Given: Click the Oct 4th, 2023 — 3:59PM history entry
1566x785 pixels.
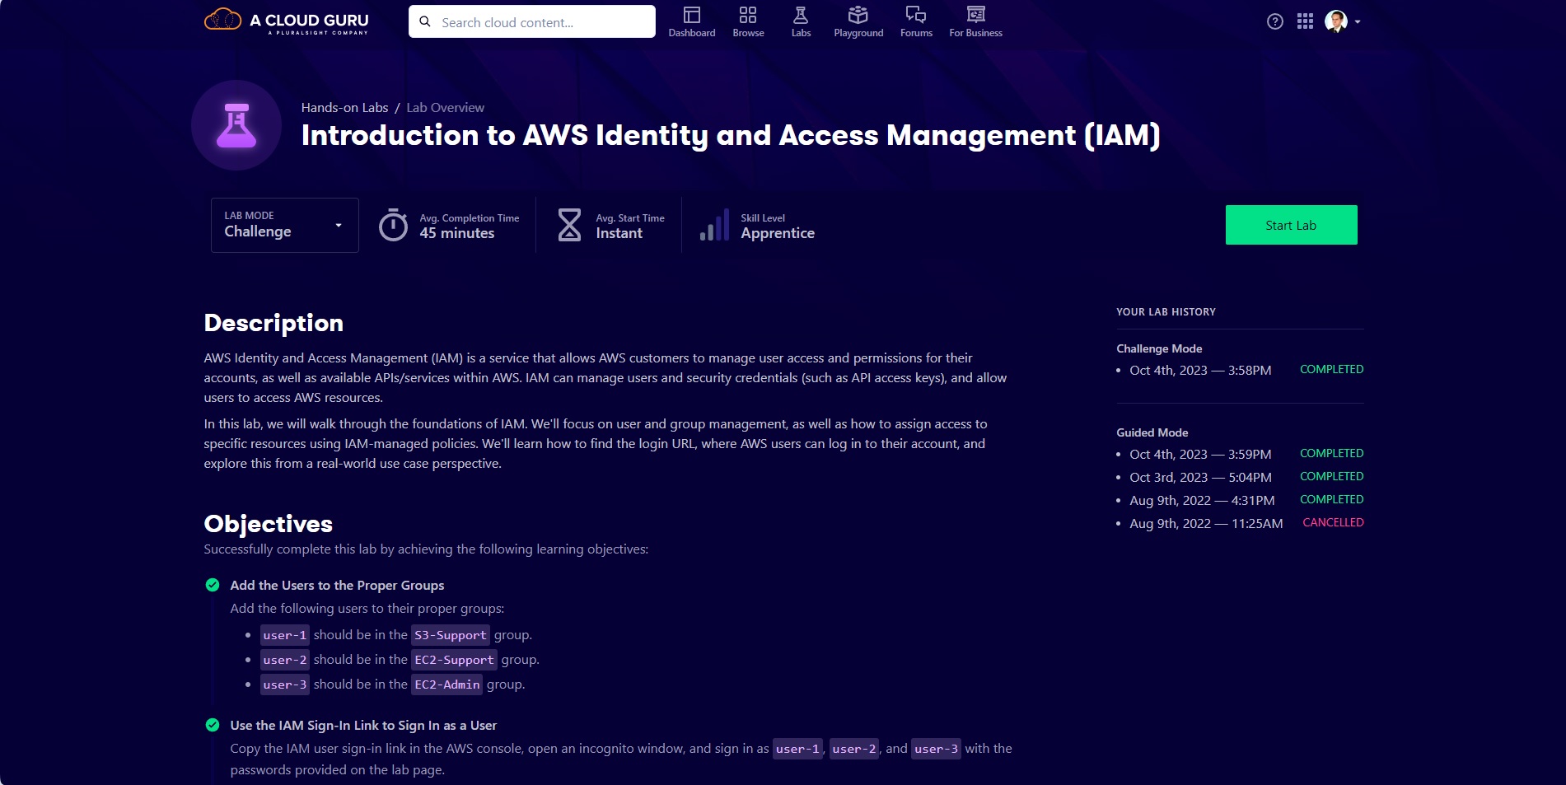Looking at the screenshot, I should pyautogui.click(x=1200, y=455).
